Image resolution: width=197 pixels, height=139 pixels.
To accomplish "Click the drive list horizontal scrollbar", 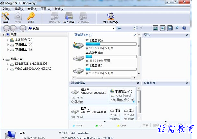I will 104,78.
